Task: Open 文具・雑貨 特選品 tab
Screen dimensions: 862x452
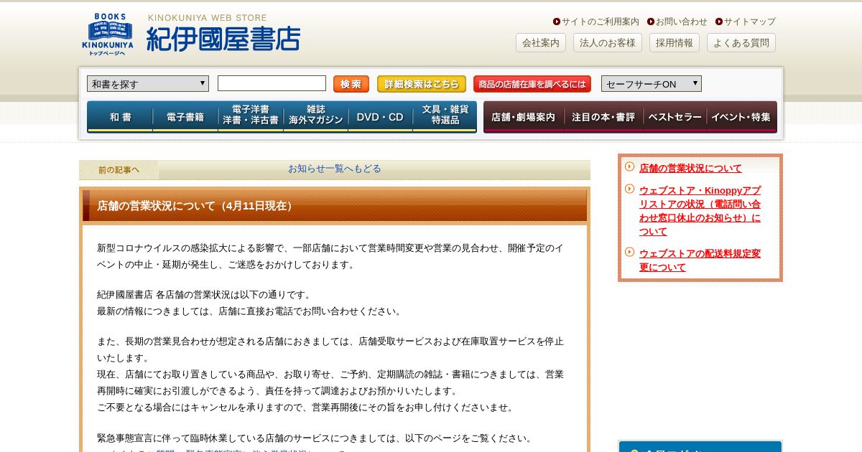Action: pos(445,117)
